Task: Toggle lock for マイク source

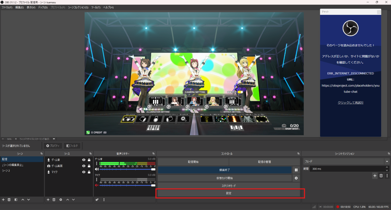Action: click(89, 172)
